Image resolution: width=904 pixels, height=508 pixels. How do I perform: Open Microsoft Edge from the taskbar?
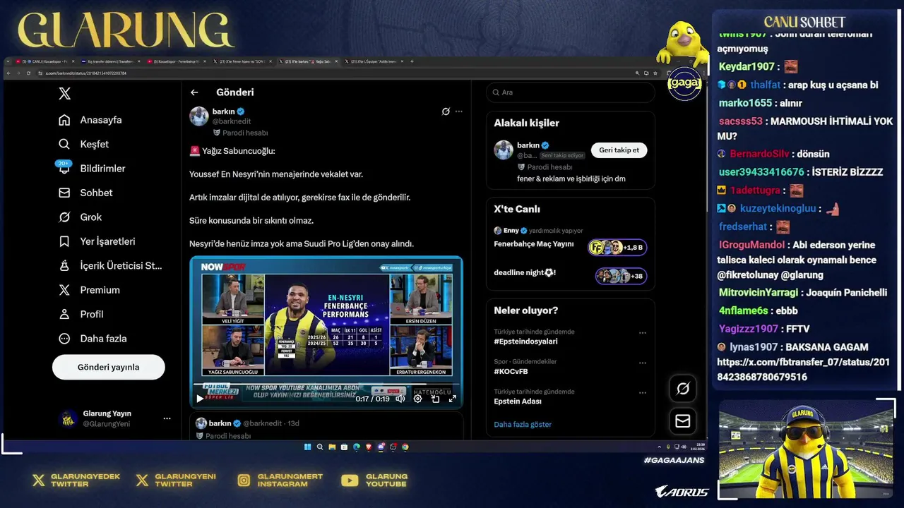pos(356,447)
